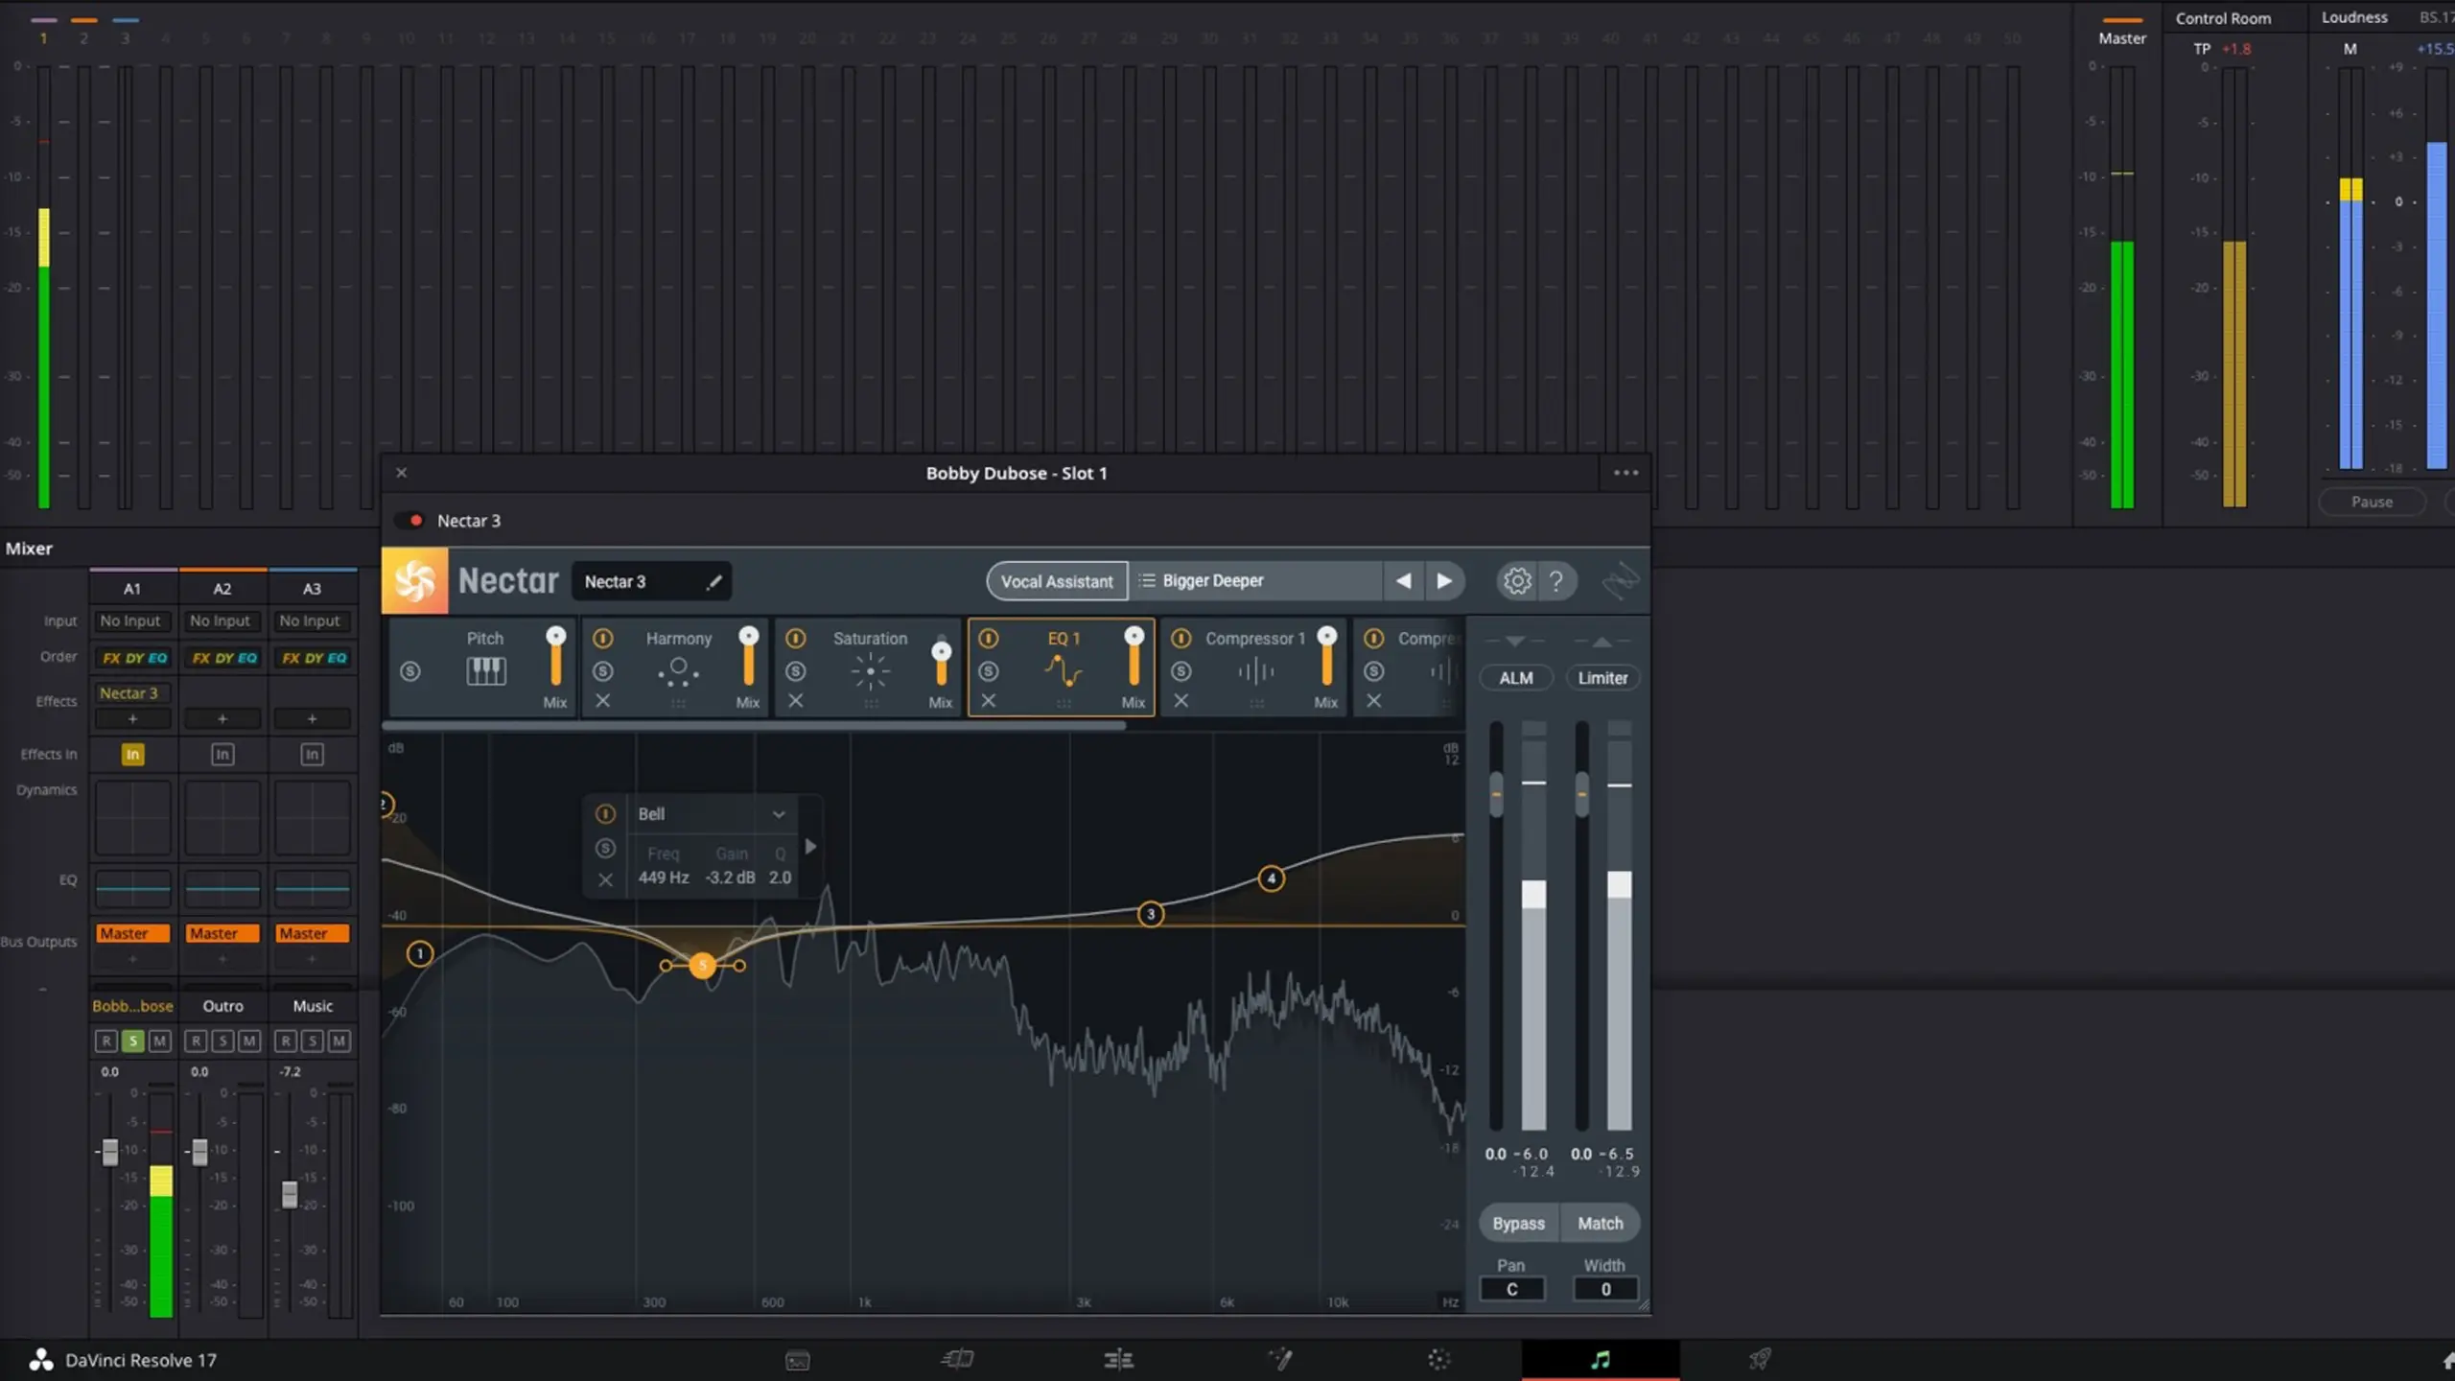Solo the Saturation module
2455x1381 pixels.
pyautogui.click(x=796, y=671)
